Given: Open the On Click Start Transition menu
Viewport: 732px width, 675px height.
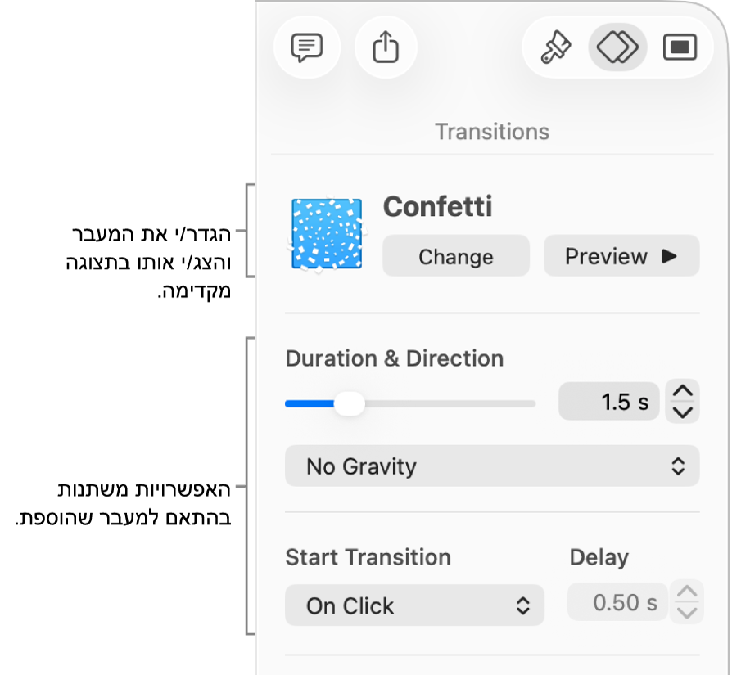Looking at the screenshot, I should click(414, 605).
